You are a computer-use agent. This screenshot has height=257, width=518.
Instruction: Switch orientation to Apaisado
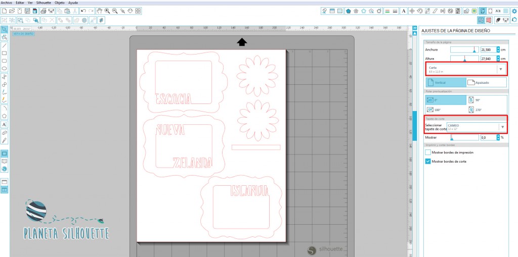point(486,82)
